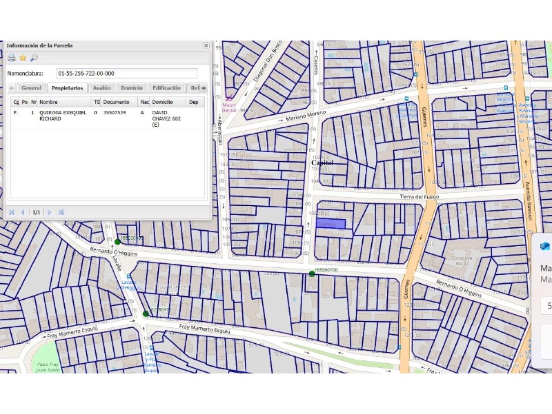
Task: Select the highlighted blue parcel on map
Action: (x=331, y=223)
